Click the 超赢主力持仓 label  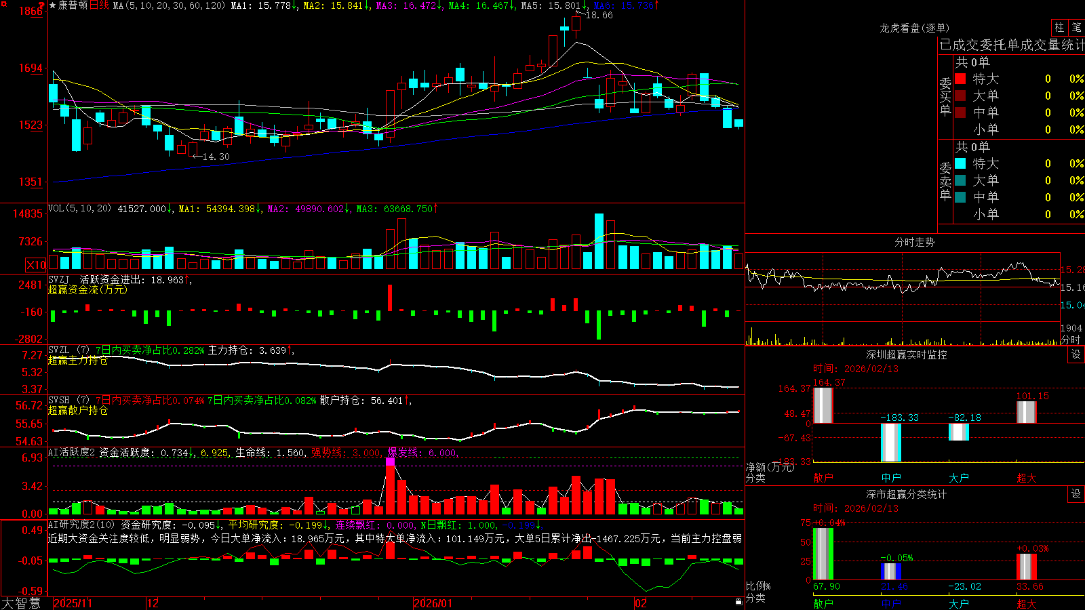pyautogui.click(x=78, y=360)
